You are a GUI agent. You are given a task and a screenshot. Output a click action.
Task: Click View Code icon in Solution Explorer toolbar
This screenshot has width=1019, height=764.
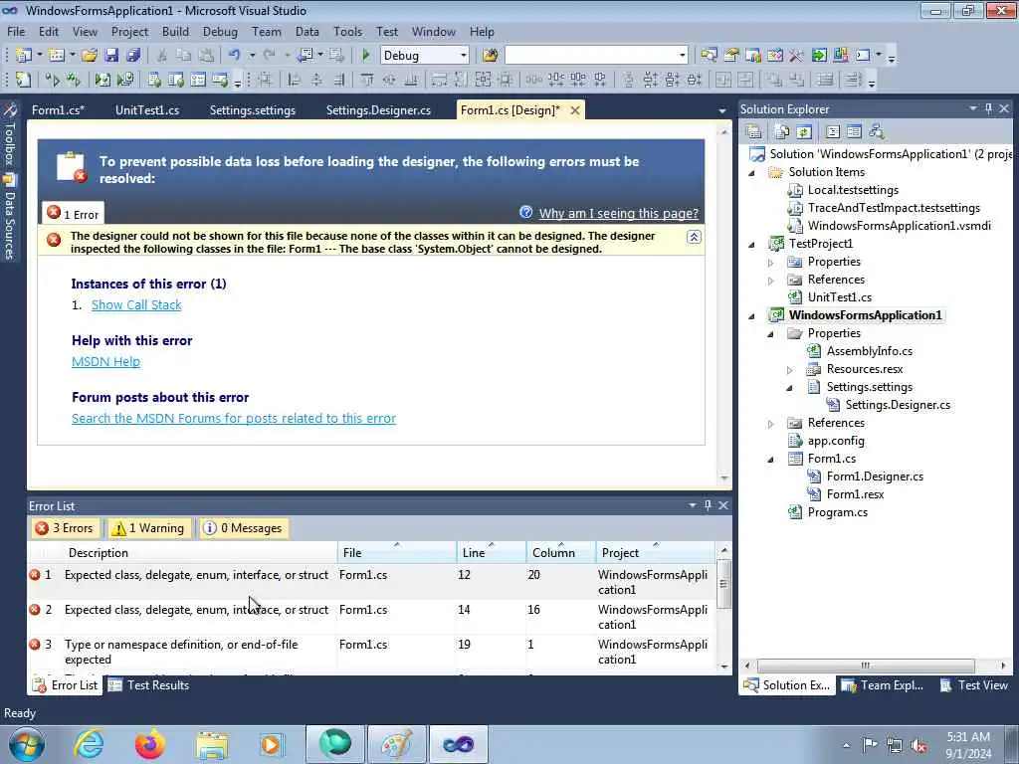pos(833,132)
